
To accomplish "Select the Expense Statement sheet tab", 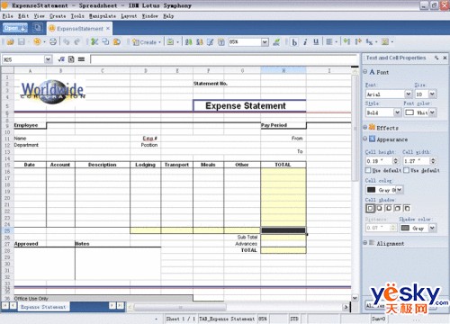I will 43,307.
